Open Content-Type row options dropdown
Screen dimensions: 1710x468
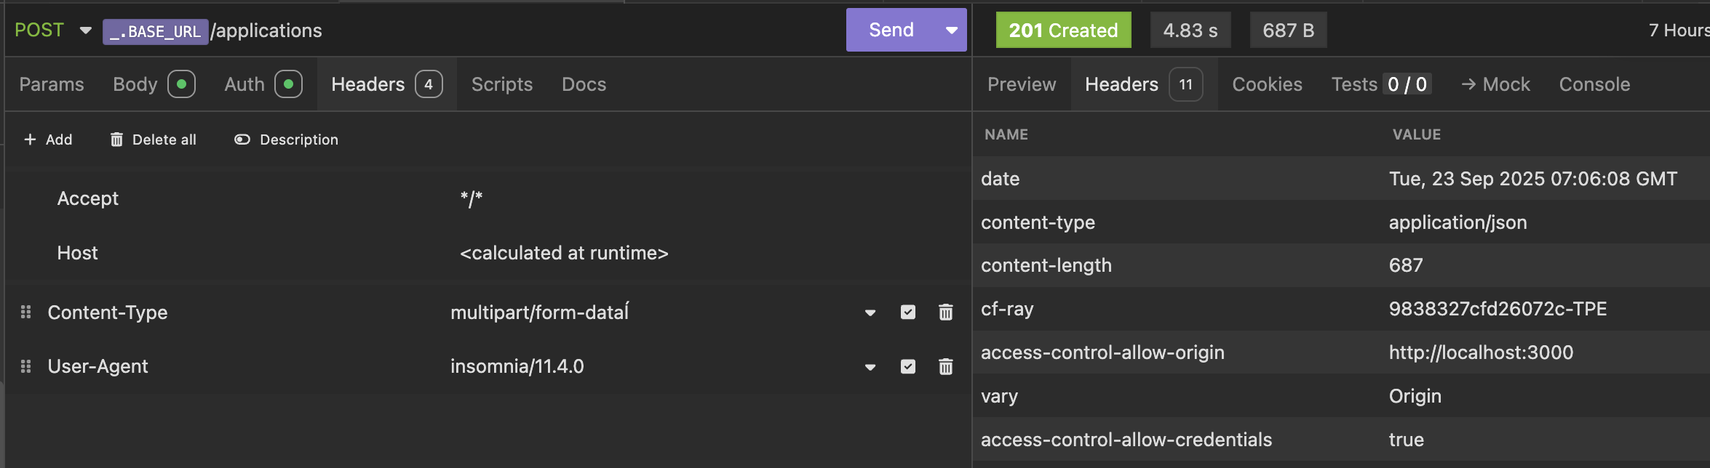[870, 313]
